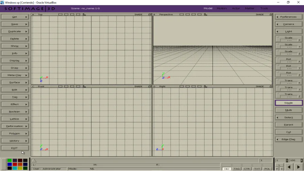Click the A letter label of the Top view
The height and width of the screenshot is (171, 304).
pos(33,15)
